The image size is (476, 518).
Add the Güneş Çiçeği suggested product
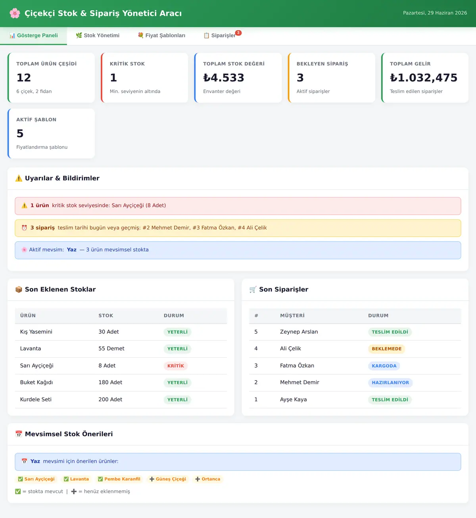coord(168,479)
